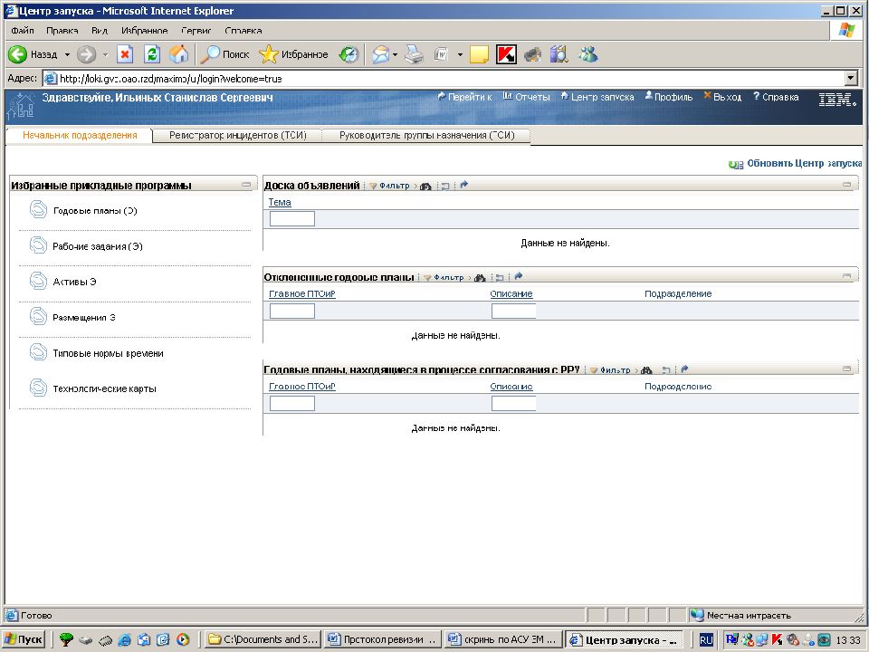Click Центр запуска link in header
Screen dimensions: 869x652
597,97
